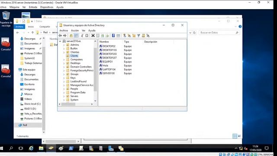The height and width of the screenshot is (156, 277).
Task: Open the Máquina menu in VirtualBox
Action: tap(14, 7)
